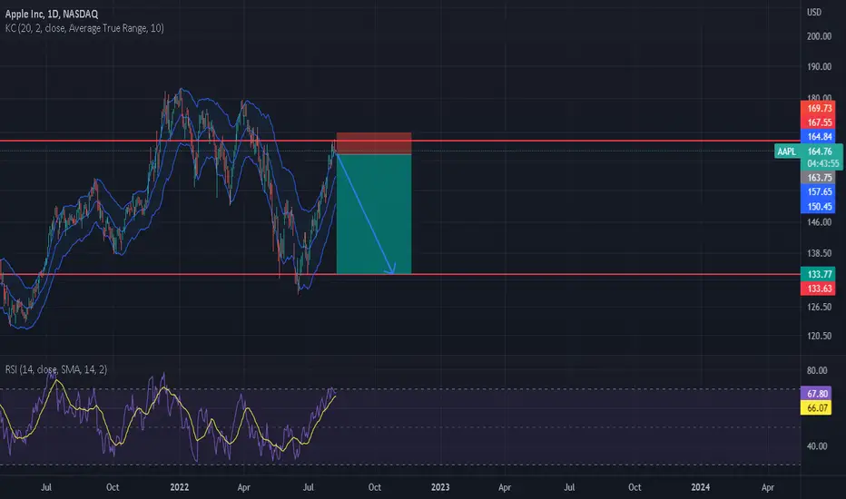Select the green profit zone of short position
This screenshot has width=846, height=499.
pyautogui.click(x=374, y=214)
